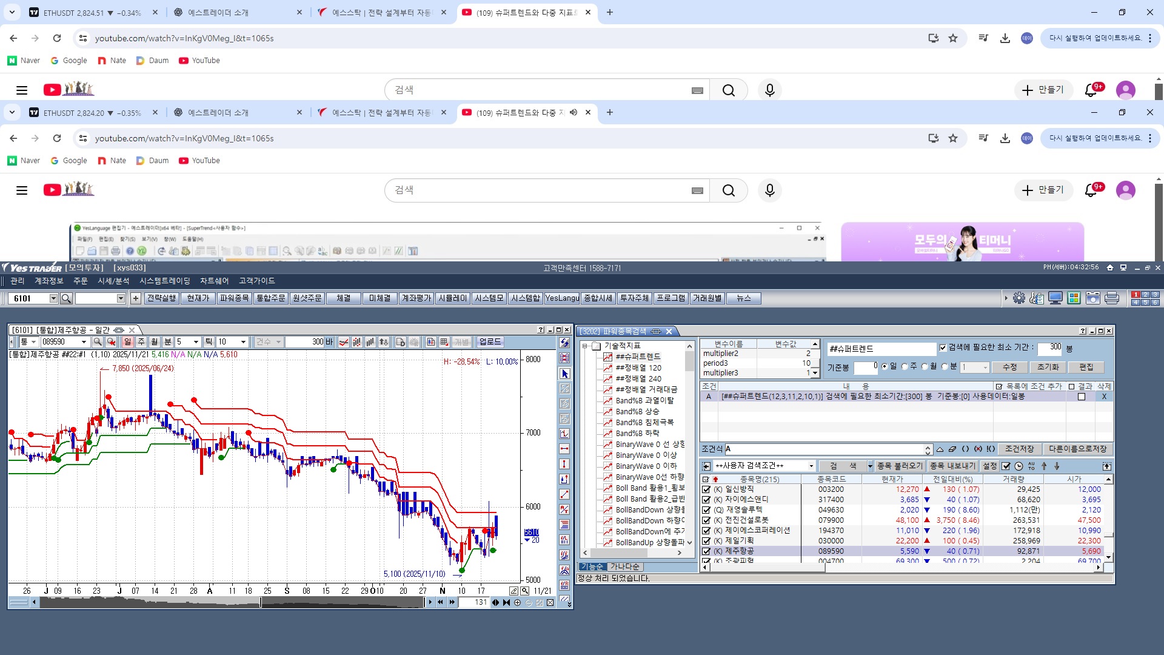Open the stock code 089590 dropdown

(84, 342)
